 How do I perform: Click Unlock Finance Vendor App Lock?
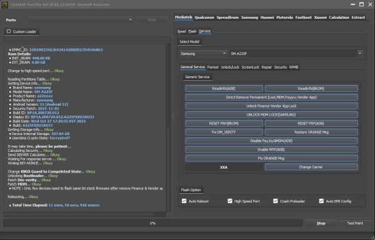271,106
